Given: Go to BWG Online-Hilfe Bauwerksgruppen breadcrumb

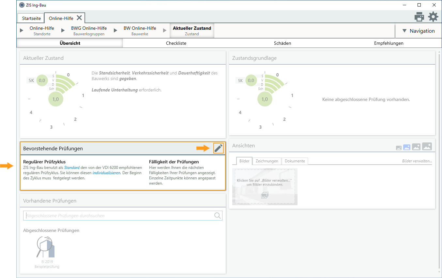Looking at the screenshot, I should coord(89,31).
